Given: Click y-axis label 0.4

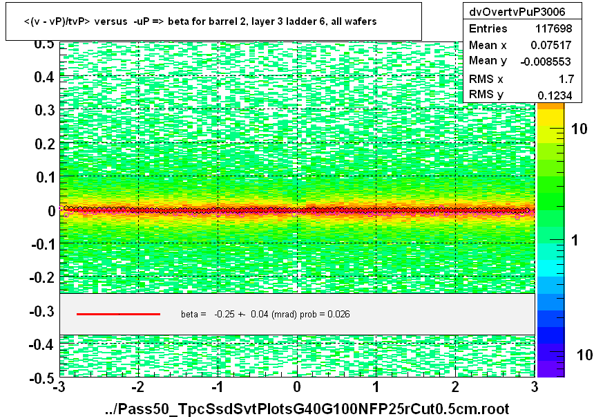Looking at the screenshot, I should coord(45,77).
